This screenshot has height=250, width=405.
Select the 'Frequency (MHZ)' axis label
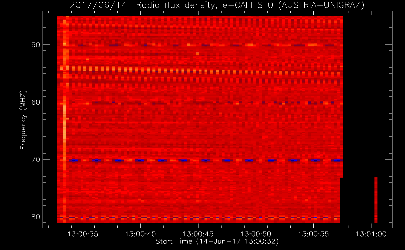point(23,120)
